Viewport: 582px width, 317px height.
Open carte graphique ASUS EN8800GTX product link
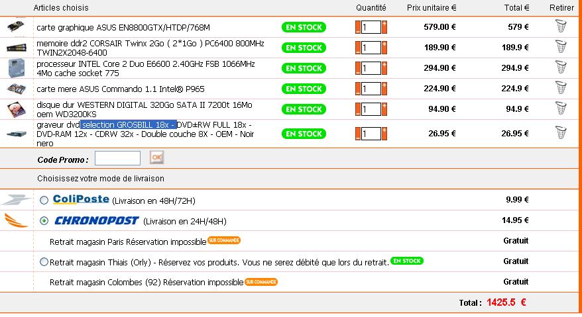pyautogui.click(x=123, y=27)
